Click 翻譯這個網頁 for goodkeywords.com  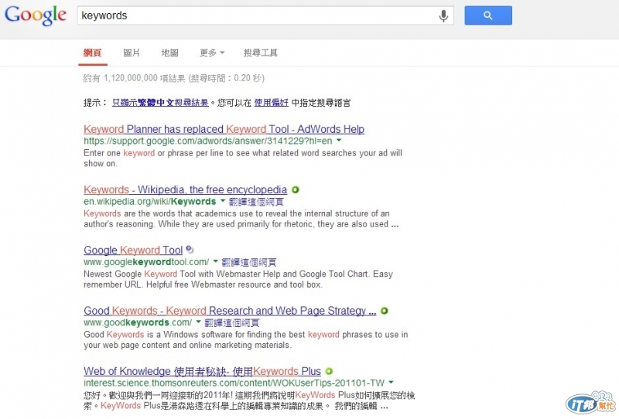point(231,322)
